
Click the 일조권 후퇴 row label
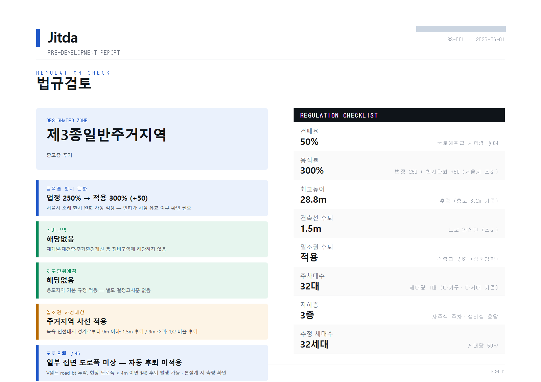coord(316,247)
